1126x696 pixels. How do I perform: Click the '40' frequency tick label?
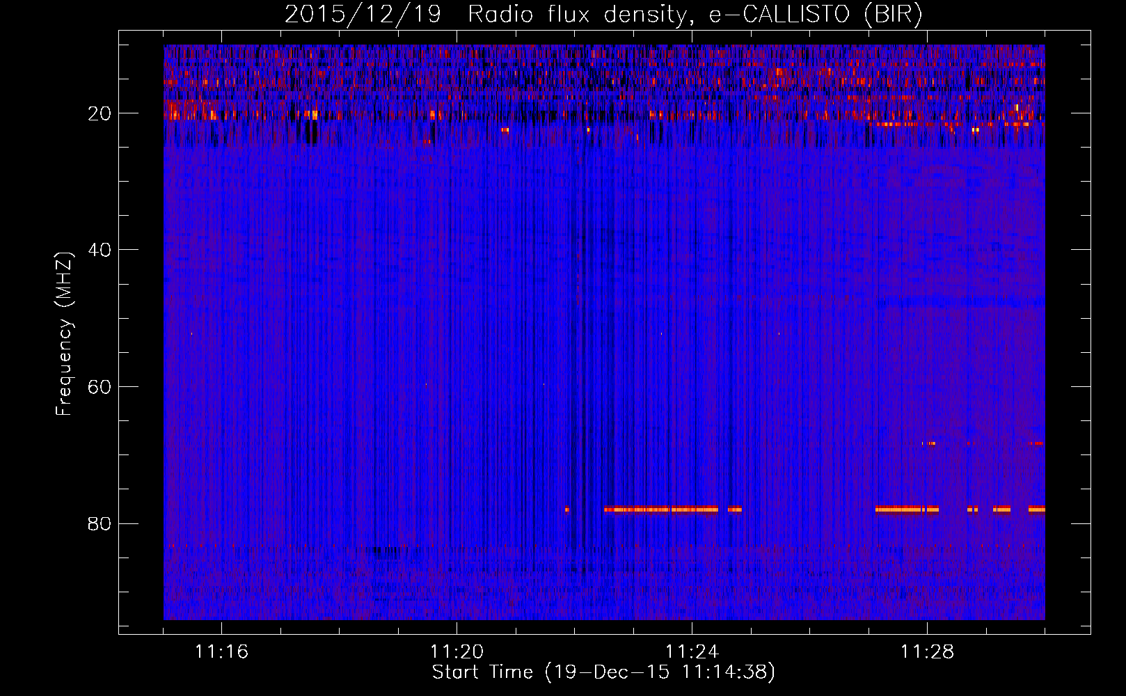pyautogui.click(x=100, y=250)
